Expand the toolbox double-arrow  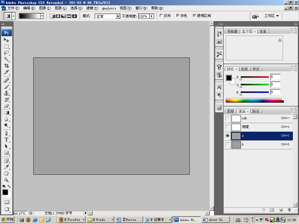coord(3,24)
